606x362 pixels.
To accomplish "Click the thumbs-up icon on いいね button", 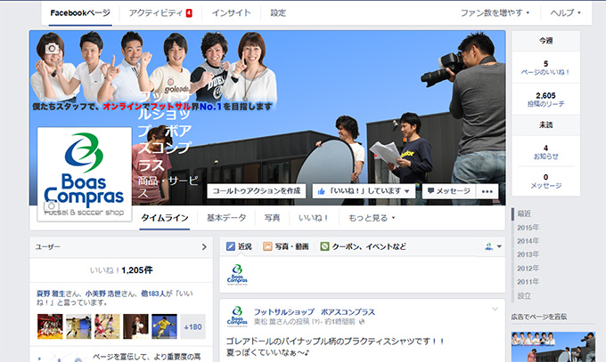I will point(321,191).
